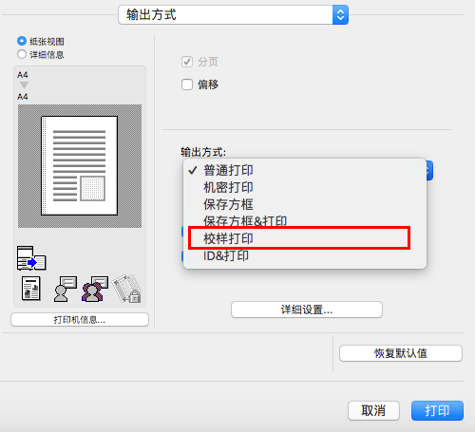The width and height of the screenshot is (475, 432).
Task: Choose 保存方框&打印 from output method menu
Action: (305, 221)
